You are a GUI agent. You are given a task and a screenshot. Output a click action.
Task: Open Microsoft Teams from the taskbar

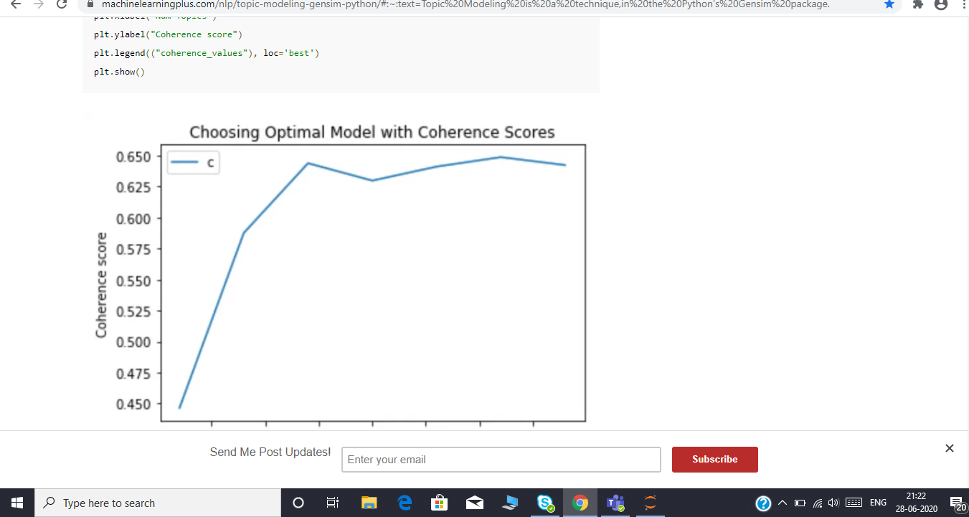coord(615,503)
